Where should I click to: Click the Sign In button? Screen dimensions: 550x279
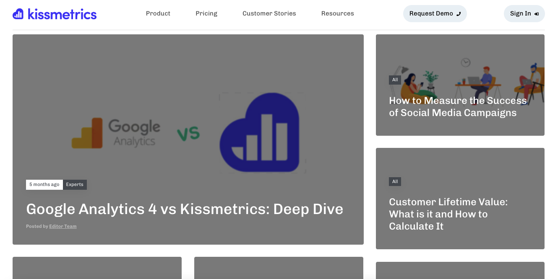[x=524, y=13]
